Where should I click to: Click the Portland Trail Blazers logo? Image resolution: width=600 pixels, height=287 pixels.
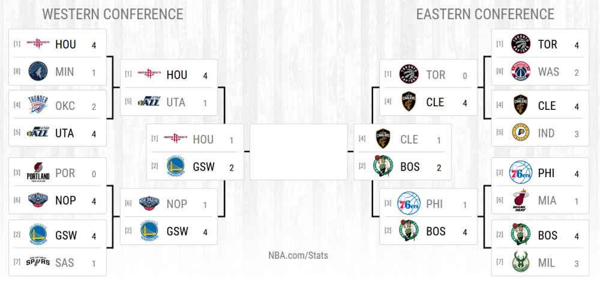[38, 174]
